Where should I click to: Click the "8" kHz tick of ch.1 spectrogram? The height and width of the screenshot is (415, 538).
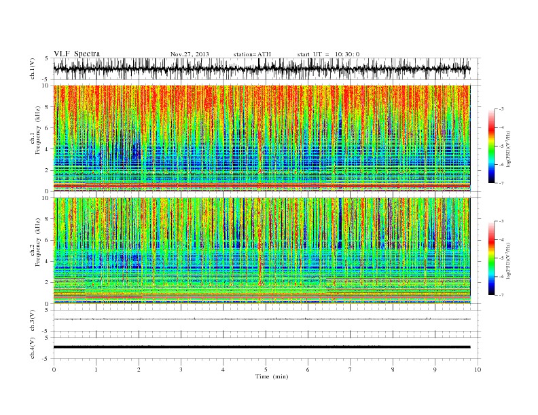click(x=48, y=107)
